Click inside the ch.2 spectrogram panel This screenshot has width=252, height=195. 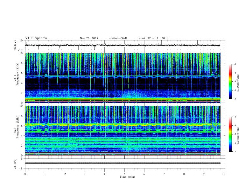(x=122, y=131)
